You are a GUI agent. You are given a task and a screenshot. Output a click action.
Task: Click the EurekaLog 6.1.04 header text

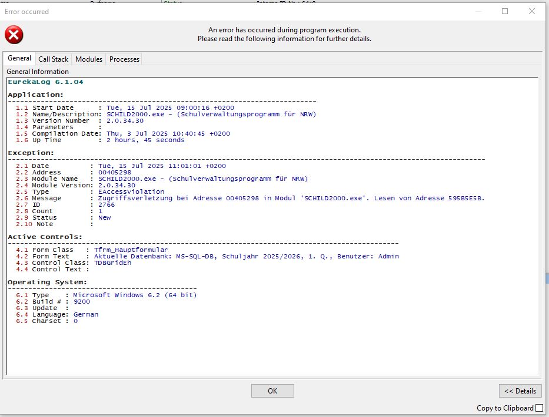click(x=45, y=82)
